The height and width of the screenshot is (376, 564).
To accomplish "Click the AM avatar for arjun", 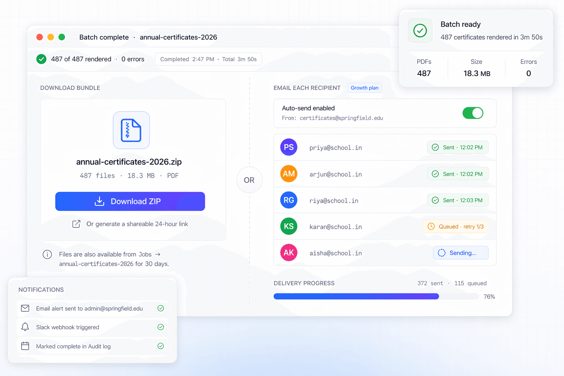I will (289, 174).
